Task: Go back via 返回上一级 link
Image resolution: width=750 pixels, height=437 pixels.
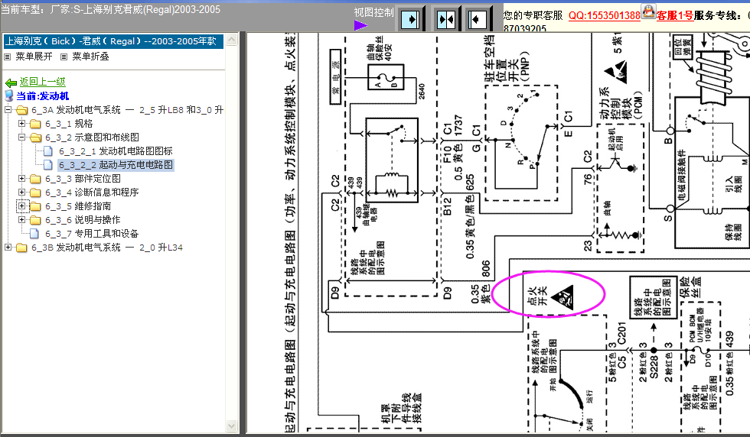Action: click(42, 82)
